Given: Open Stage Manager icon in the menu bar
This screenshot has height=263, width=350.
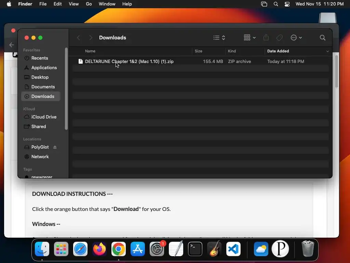Looking at the screenshot, I should 264,4.
